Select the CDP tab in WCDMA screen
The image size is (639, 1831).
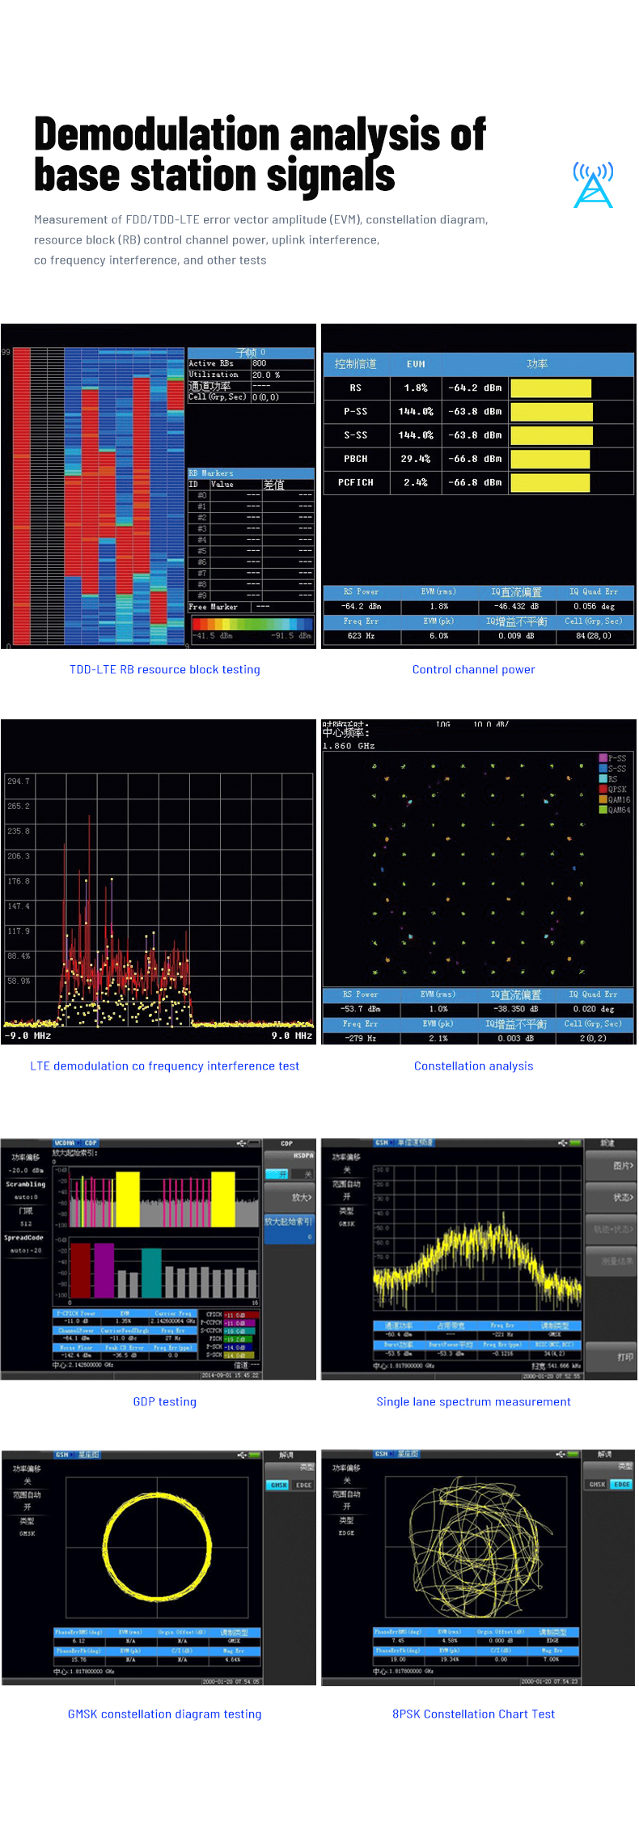coord(91,1143)
